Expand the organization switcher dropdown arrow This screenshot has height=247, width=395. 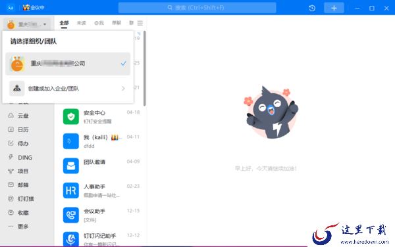click(x=45, y=24)
